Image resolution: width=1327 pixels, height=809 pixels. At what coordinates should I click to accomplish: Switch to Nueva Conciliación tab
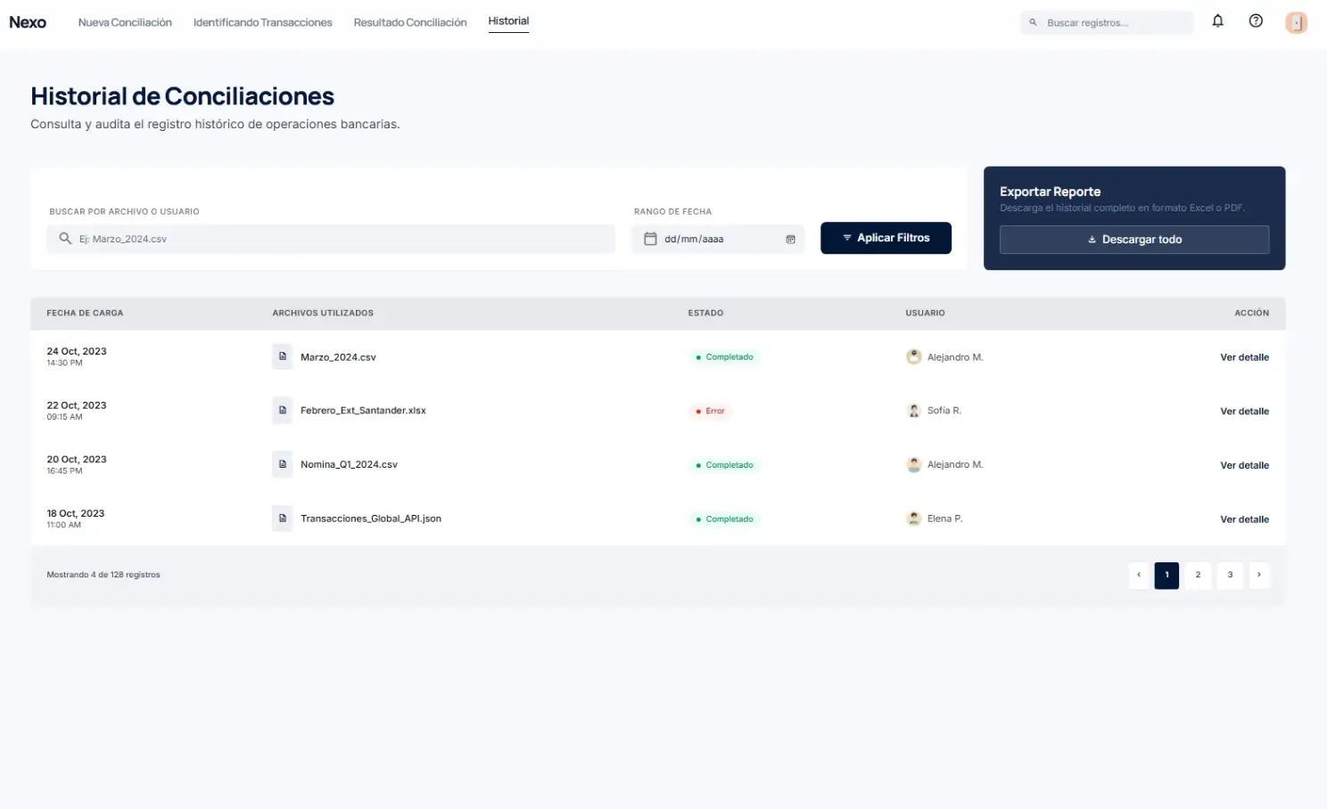point(125,22)
